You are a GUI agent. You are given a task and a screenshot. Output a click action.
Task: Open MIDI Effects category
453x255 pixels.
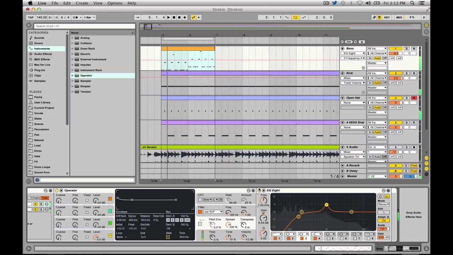pyautogui.click(x=42, y=59)
